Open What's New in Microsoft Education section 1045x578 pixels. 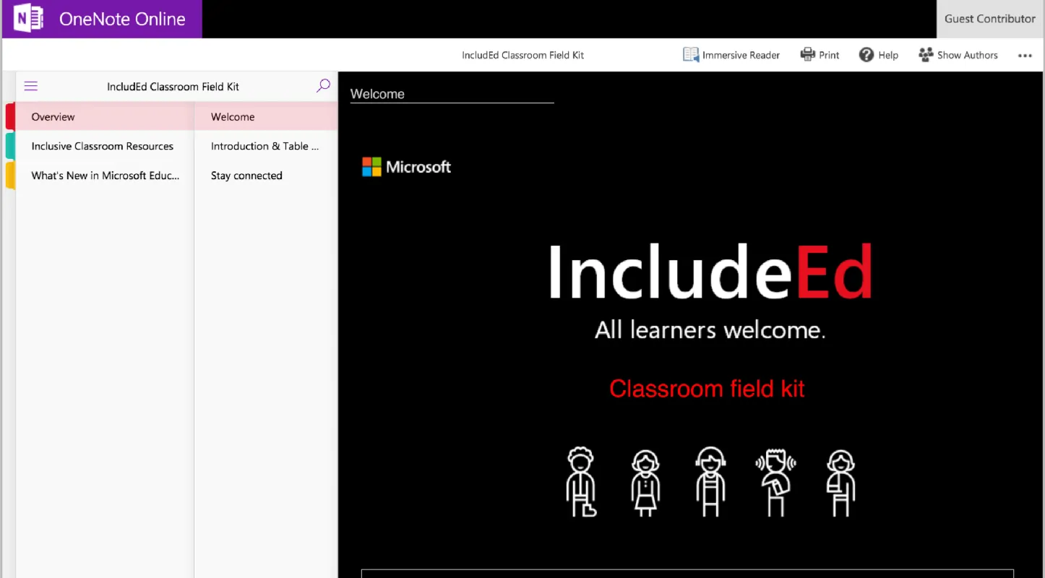(105, 176)
